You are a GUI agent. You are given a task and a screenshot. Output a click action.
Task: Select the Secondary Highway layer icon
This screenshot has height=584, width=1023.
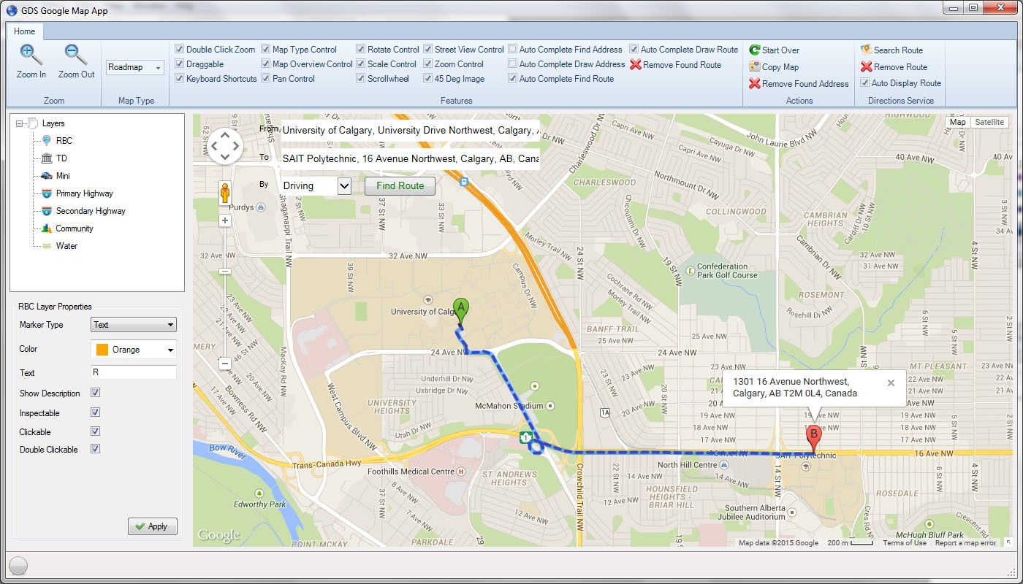[47, 211]
